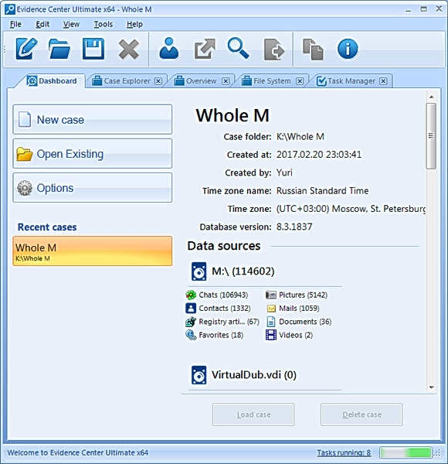The height and width of the screenshot is (464, 448).
Task: Click the Favorites globe icon
Action: 191,335
